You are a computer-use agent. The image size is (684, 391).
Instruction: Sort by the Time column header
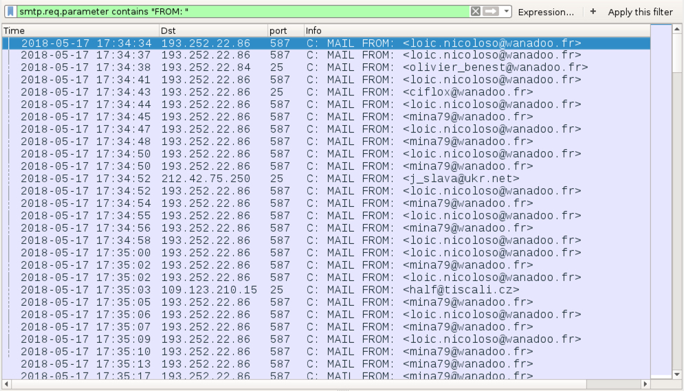coord(80,30)
